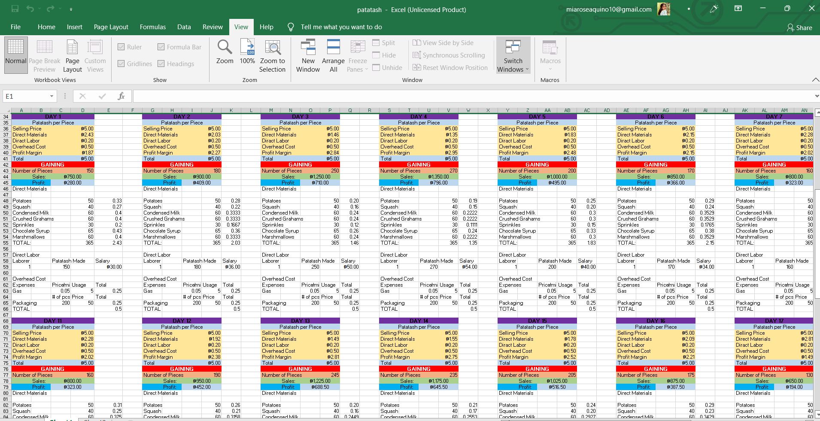Click View Side by Side
Screen dimensions: 820x421
point(443,43)
